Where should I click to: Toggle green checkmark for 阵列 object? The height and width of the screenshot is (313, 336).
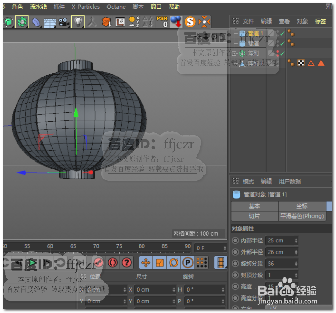(282, 53)
